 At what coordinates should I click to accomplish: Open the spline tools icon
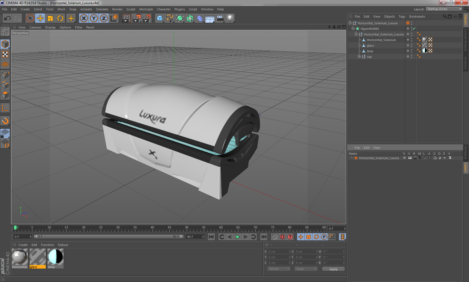(x=170, y=18)
